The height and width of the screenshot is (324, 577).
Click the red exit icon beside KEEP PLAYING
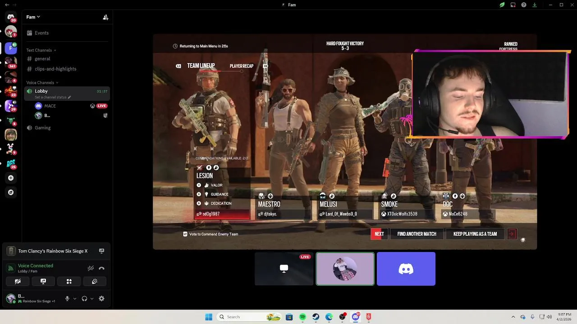[x=512, y=234]
